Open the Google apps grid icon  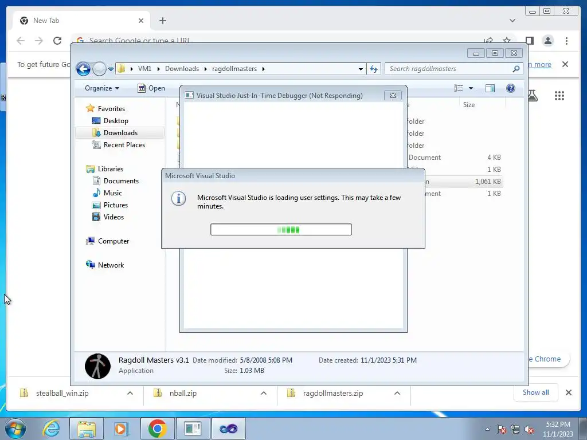click(x=559, y=96)
